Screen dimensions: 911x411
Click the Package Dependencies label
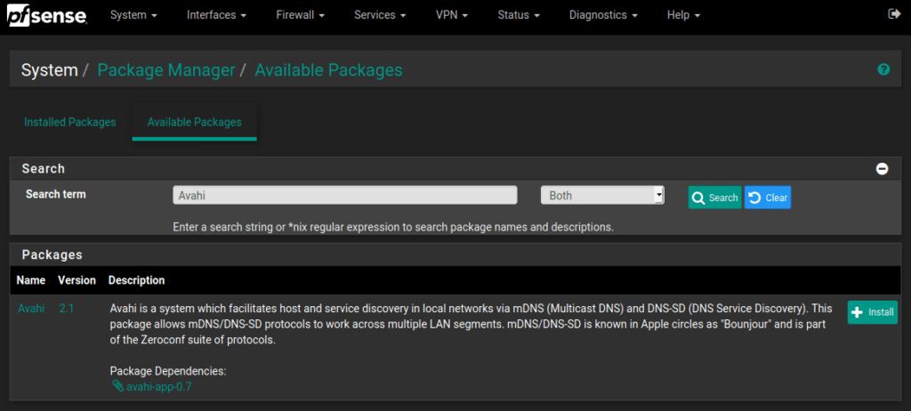[x=168, y=371]
